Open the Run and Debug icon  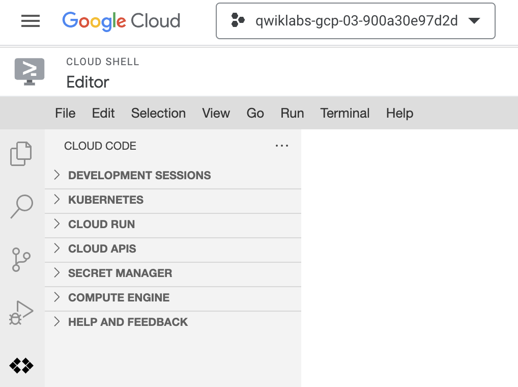click(21, 313)
